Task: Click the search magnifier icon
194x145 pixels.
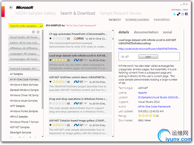Action: [x=41, y=26]
